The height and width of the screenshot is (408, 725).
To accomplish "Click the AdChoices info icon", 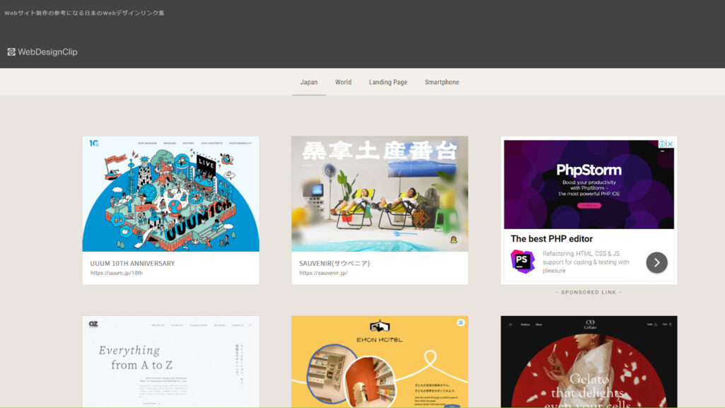I will coord(663,144).
